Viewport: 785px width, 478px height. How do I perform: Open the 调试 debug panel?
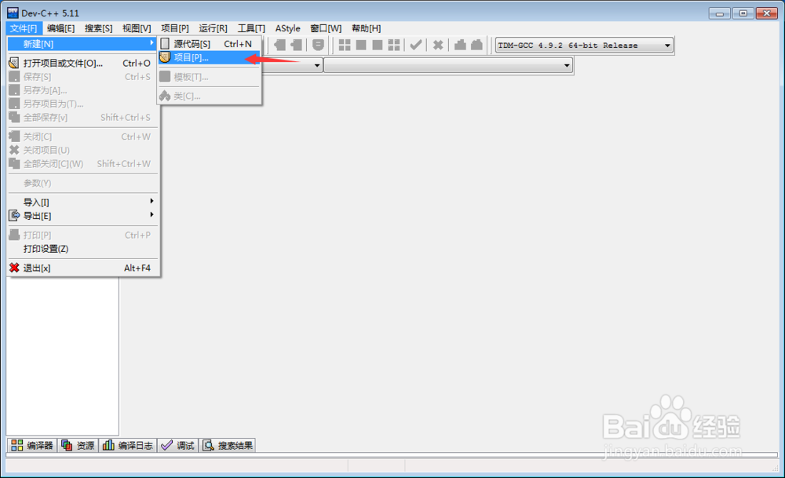click(x=178, y=445)
